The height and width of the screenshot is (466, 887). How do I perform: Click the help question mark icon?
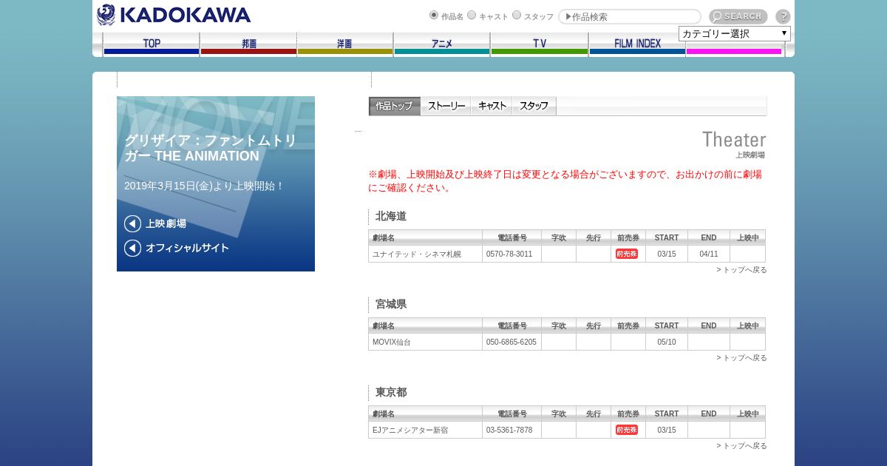(x=783, y=16)
